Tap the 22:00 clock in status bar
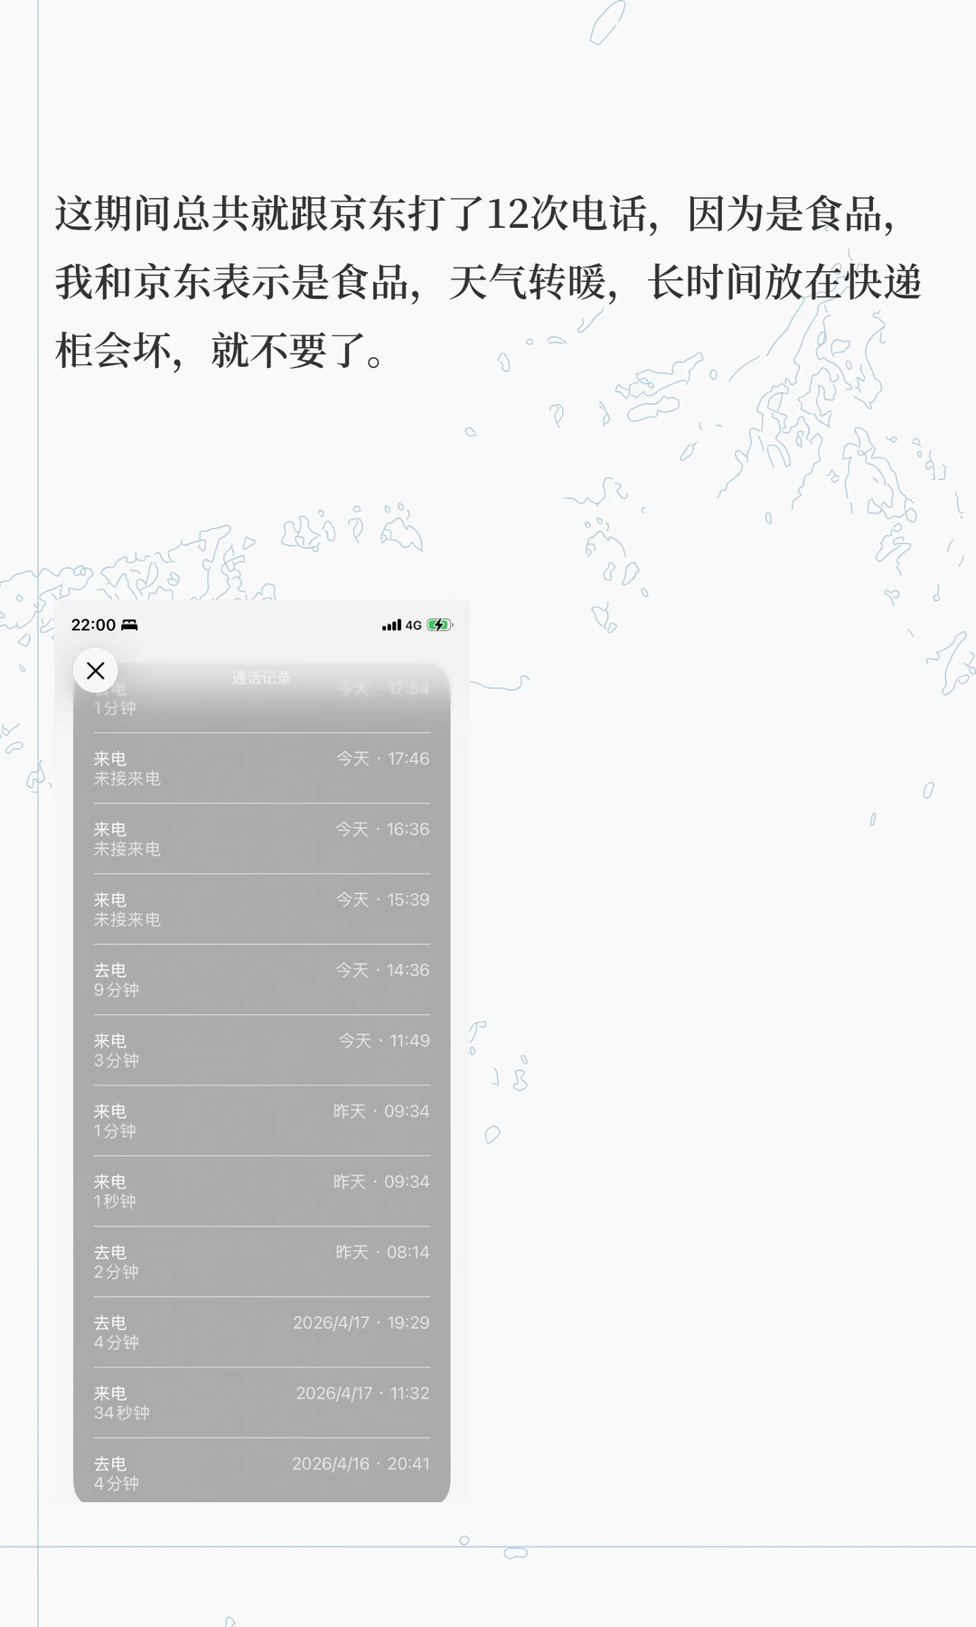 click(x=93, y=625)
